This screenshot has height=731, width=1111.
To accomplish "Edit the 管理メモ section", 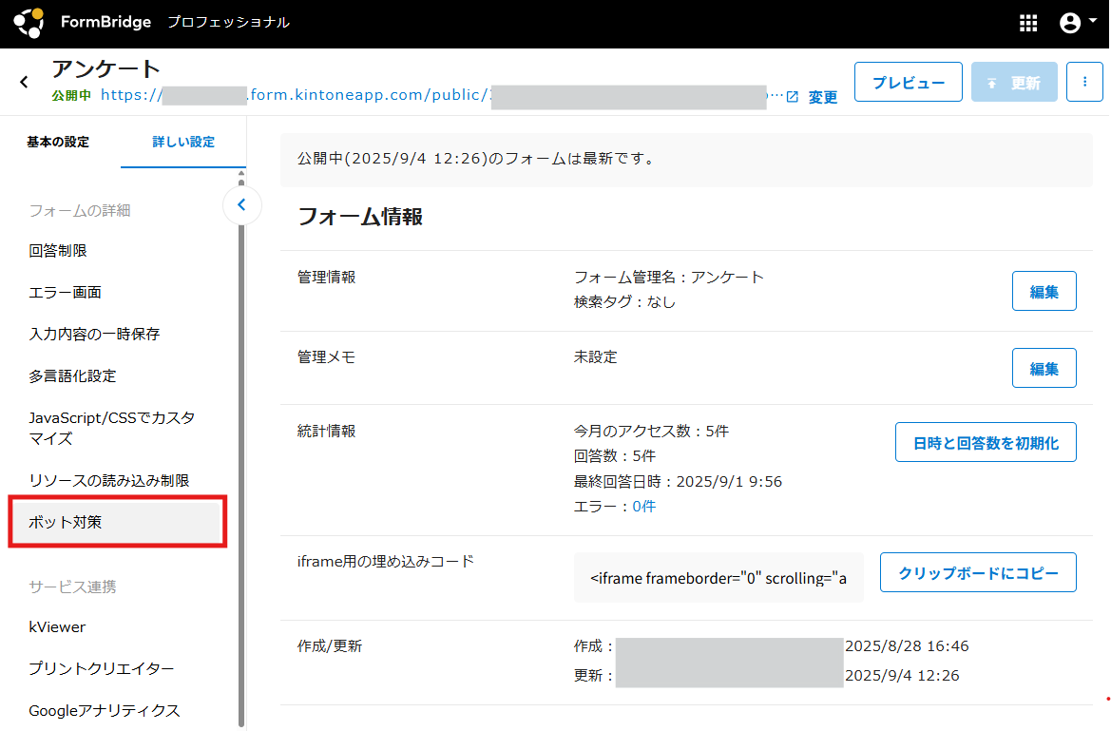I will pyautogui.click(x=1044, y=368).
